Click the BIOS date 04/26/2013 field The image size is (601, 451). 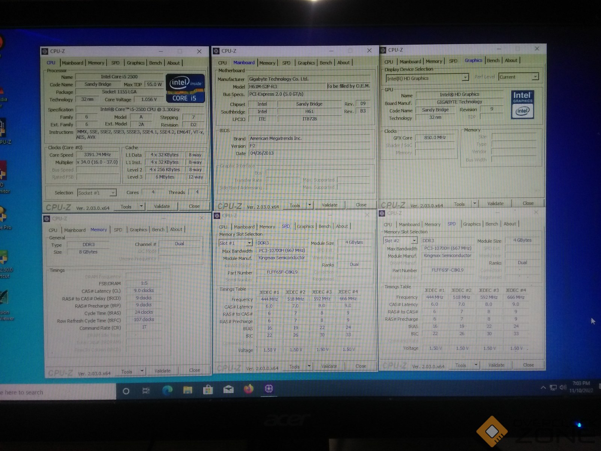tap(310, 153)
